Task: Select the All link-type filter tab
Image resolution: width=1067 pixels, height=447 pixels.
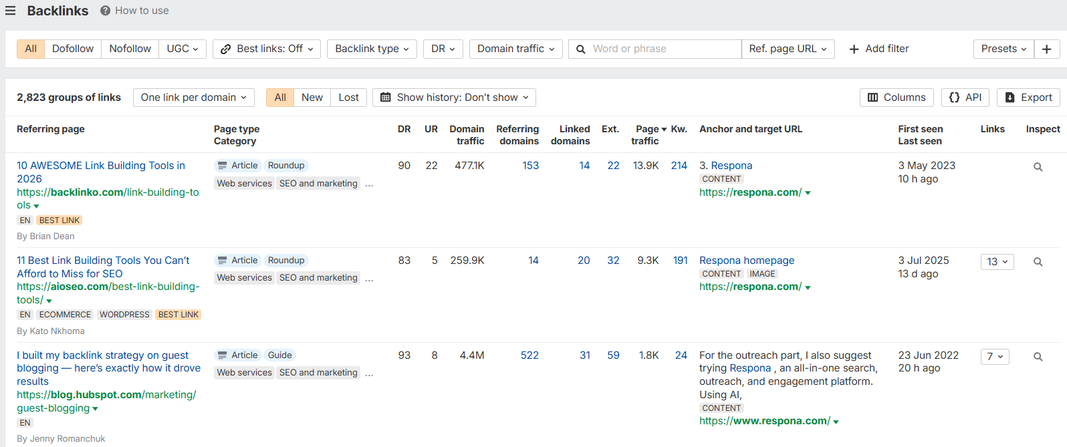Action: pos(31,49)
